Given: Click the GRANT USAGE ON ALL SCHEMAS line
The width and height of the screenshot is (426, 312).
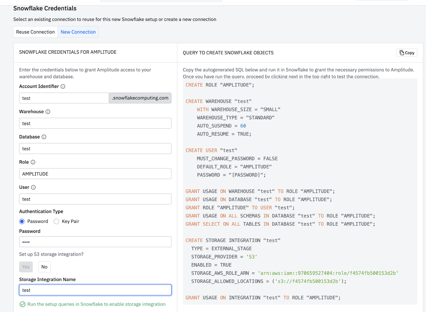Looking at the screenshot, I should [280, 216].
